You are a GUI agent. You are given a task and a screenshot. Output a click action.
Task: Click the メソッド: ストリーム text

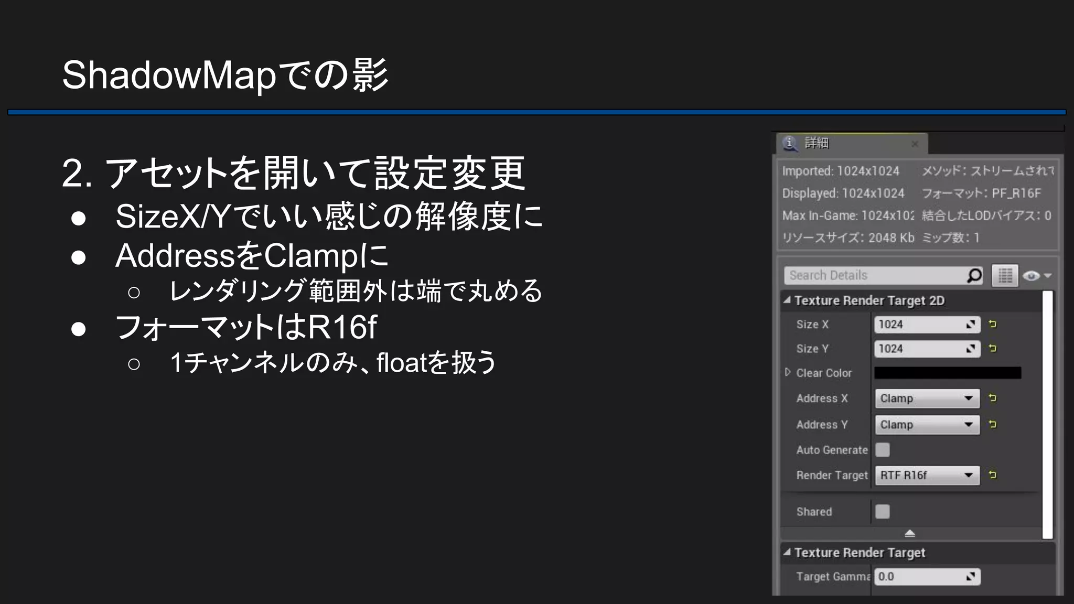[987, 171]
